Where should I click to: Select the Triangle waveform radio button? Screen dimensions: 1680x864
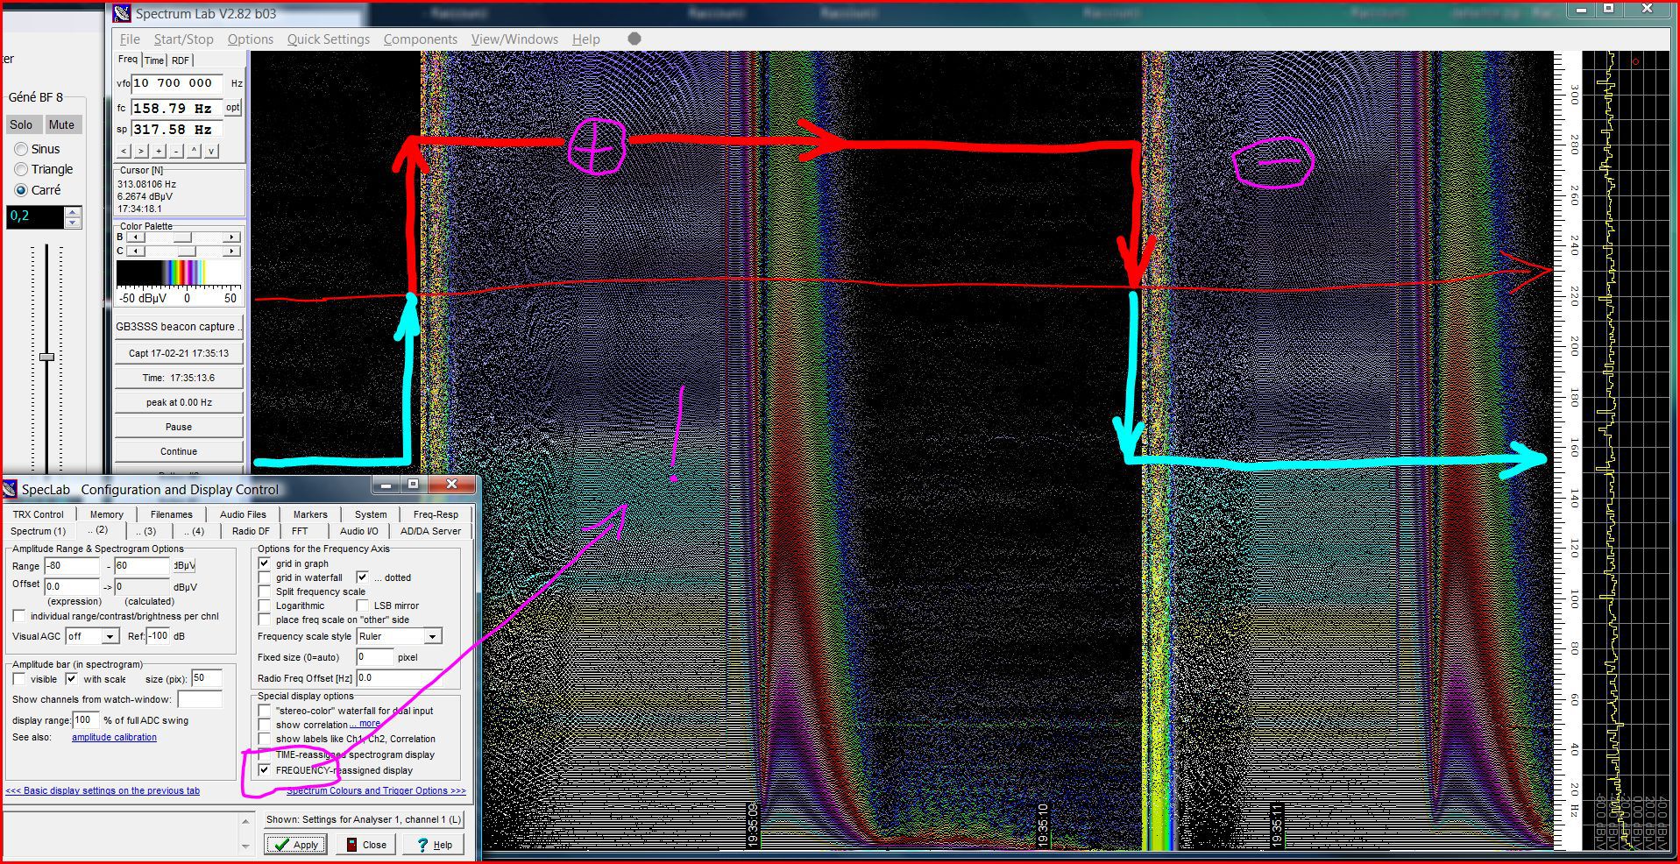(21, 169)
